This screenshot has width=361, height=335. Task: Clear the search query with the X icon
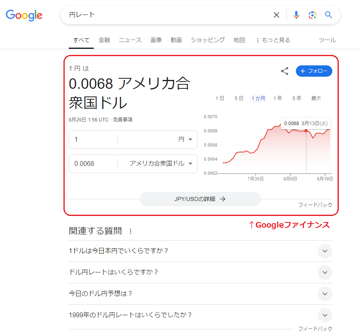click(277, 15)
